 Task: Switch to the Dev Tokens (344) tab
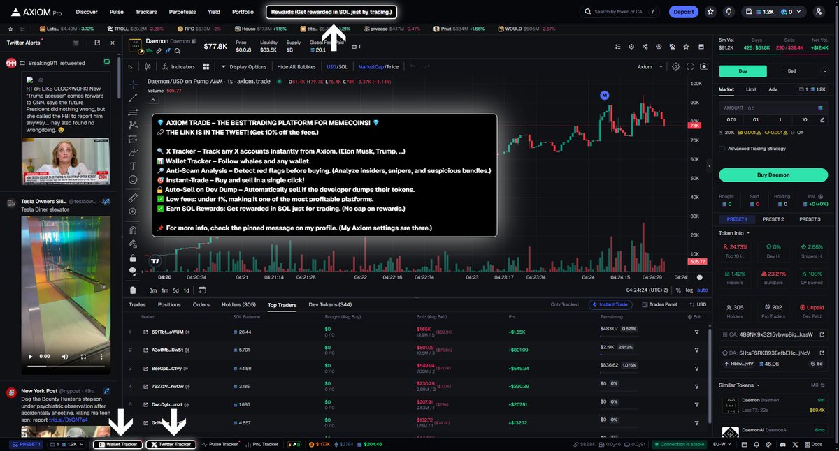[x=330, y=304]
